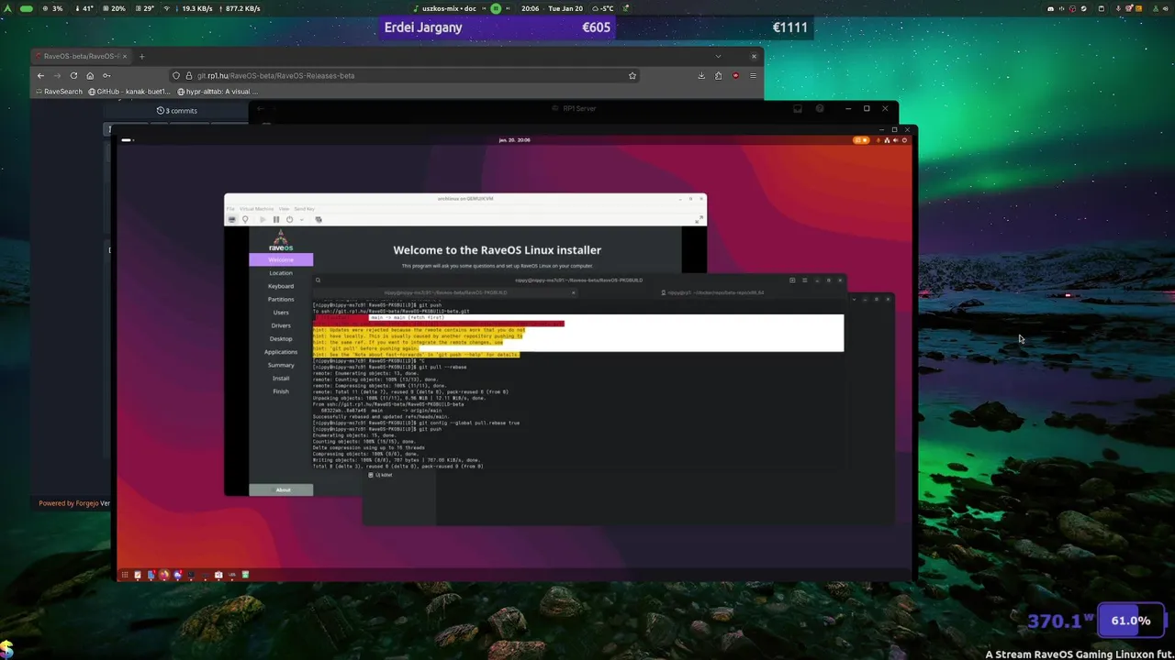Image resolution: width=1175 pixels, height=660 pixels.
Task: Select Partitions step in installer sidebar
Action: pyautogui.click(x=281, y=299)
